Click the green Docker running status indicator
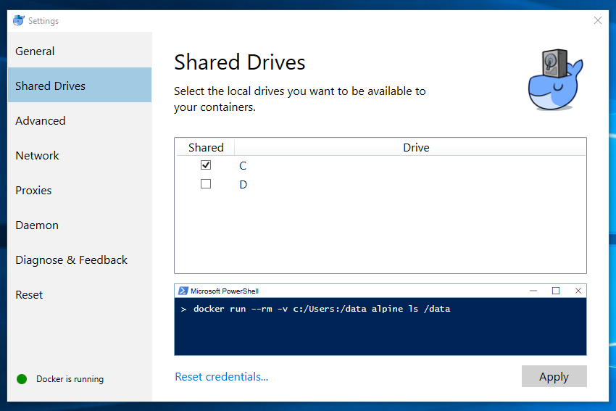The height and width of the screenshot is (411, 616). [22, 379]
